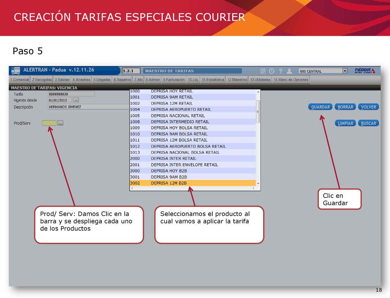Open the 3 Salidas menu
This screenshot has height=298, width=390.
[62, 80]
